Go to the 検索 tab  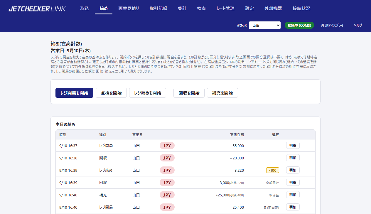pyautogui.click(x=201, y=9)
